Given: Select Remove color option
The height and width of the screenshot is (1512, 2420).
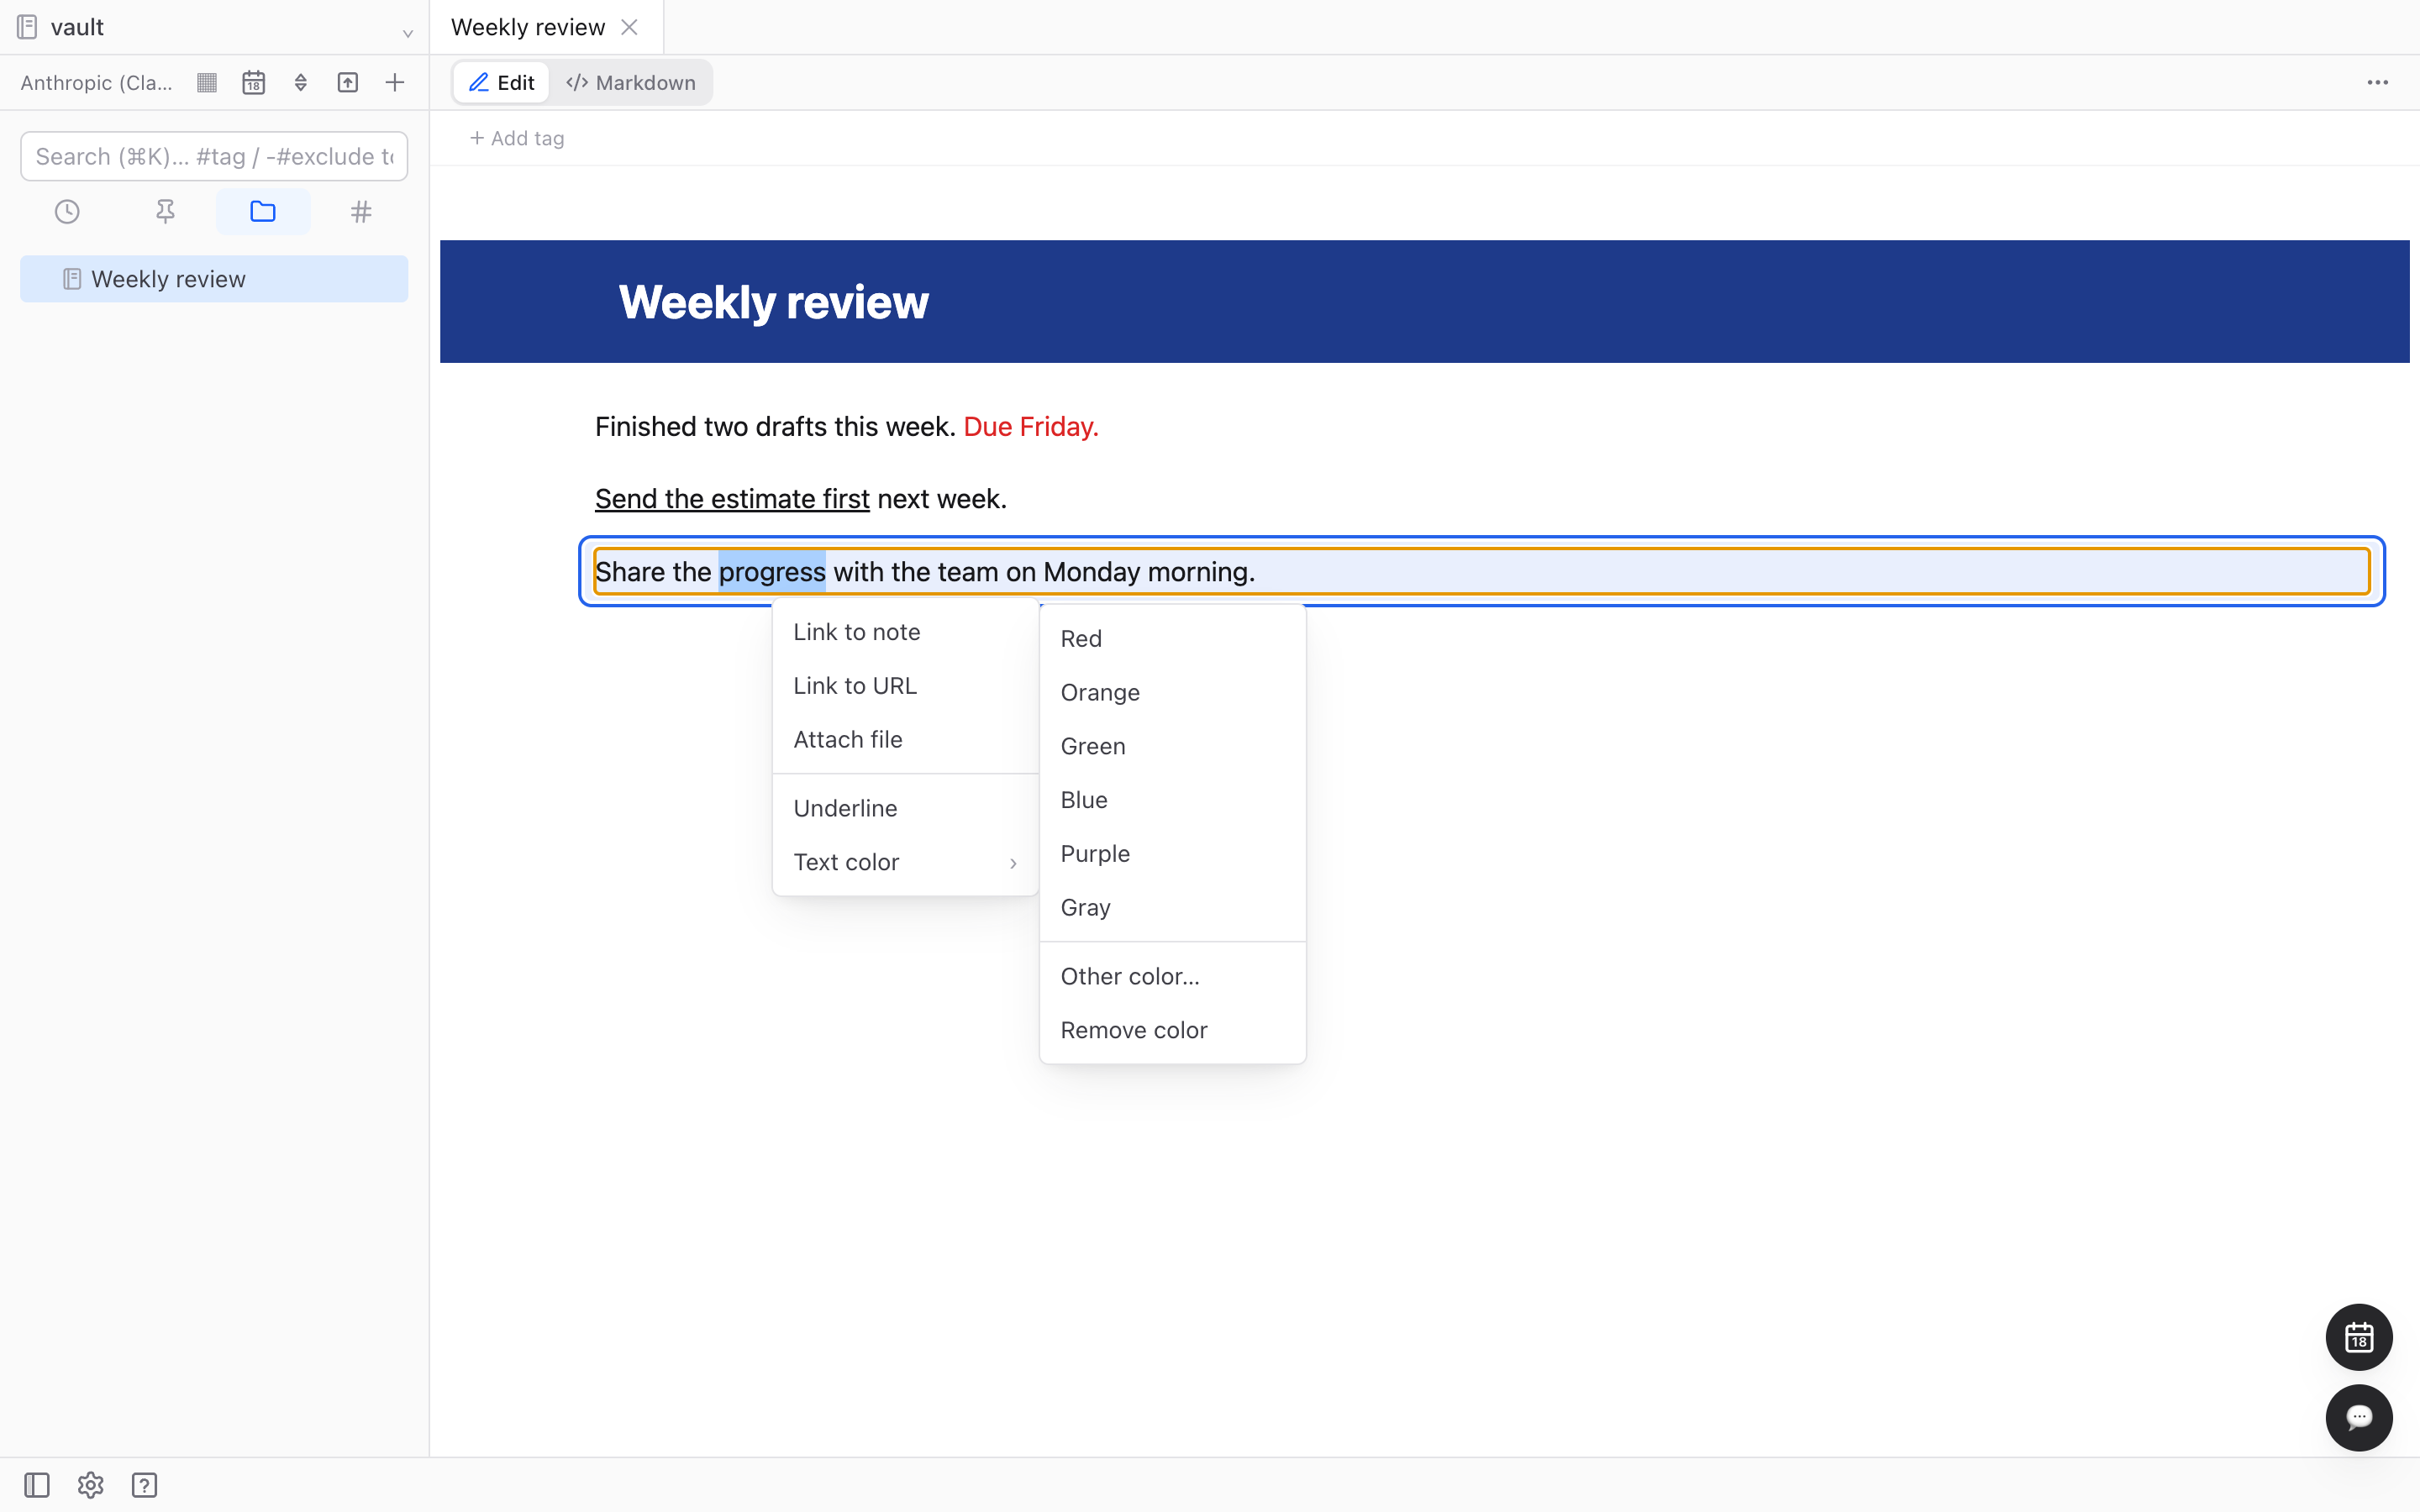Looking at the screenshot, I should [x=1172, y=1030].
